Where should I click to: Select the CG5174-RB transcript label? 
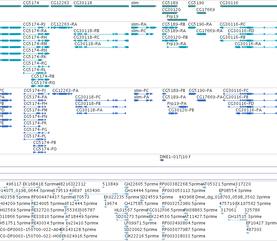[43, 76]
